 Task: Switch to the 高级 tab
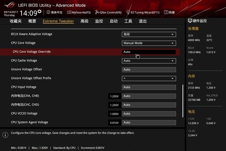coord(84,21)
